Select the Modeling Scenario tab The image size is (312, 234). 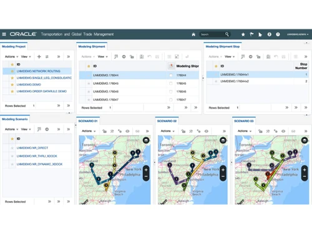tap(15, 119)
